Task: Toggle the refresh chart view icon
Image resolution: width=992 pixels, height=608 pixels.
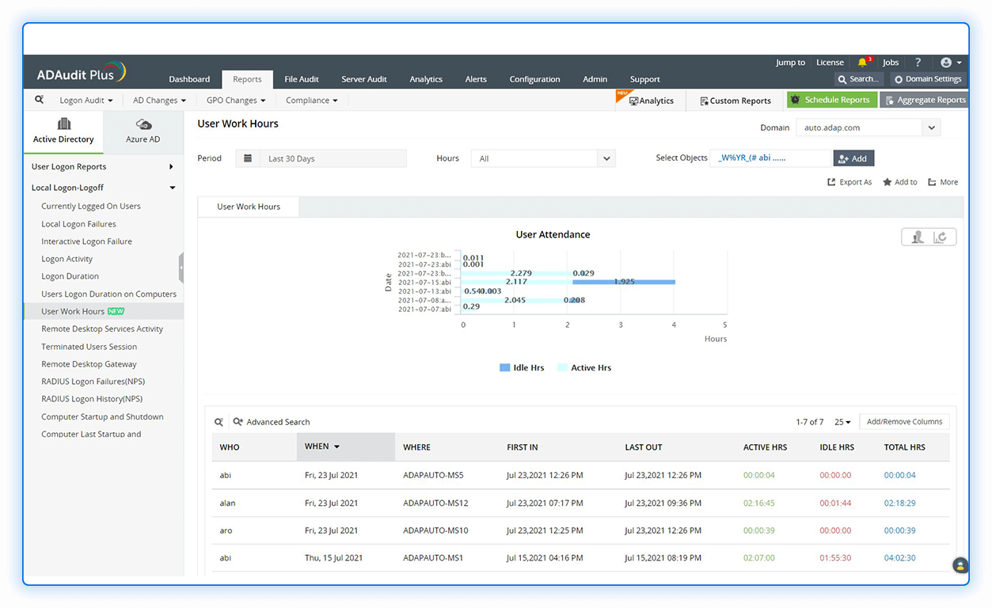Action: [941, 236]
